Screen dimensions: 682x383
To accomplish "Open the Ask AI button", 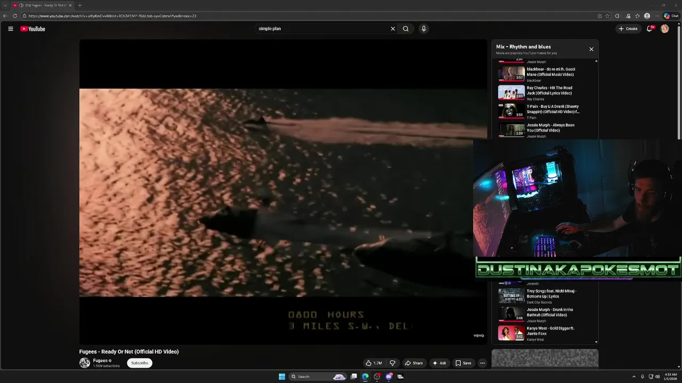I will point(439,363).
